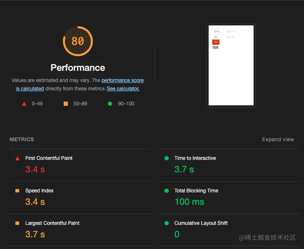Image resolution: width=304 pixels, height=249 pixels.
Task: Select the '0–49' legend text
Action: pos(37,104)
